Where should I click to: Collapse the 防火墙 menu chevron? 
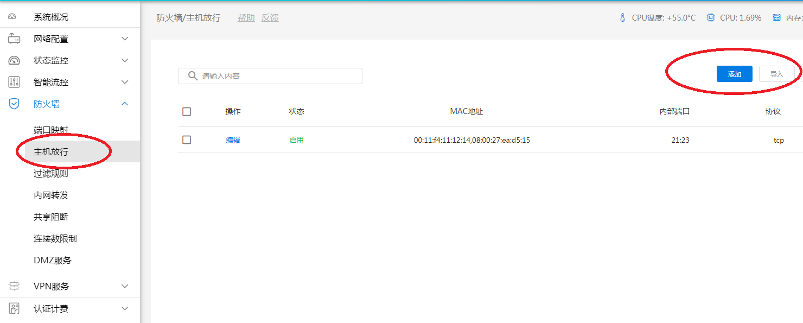coord(125,104)
